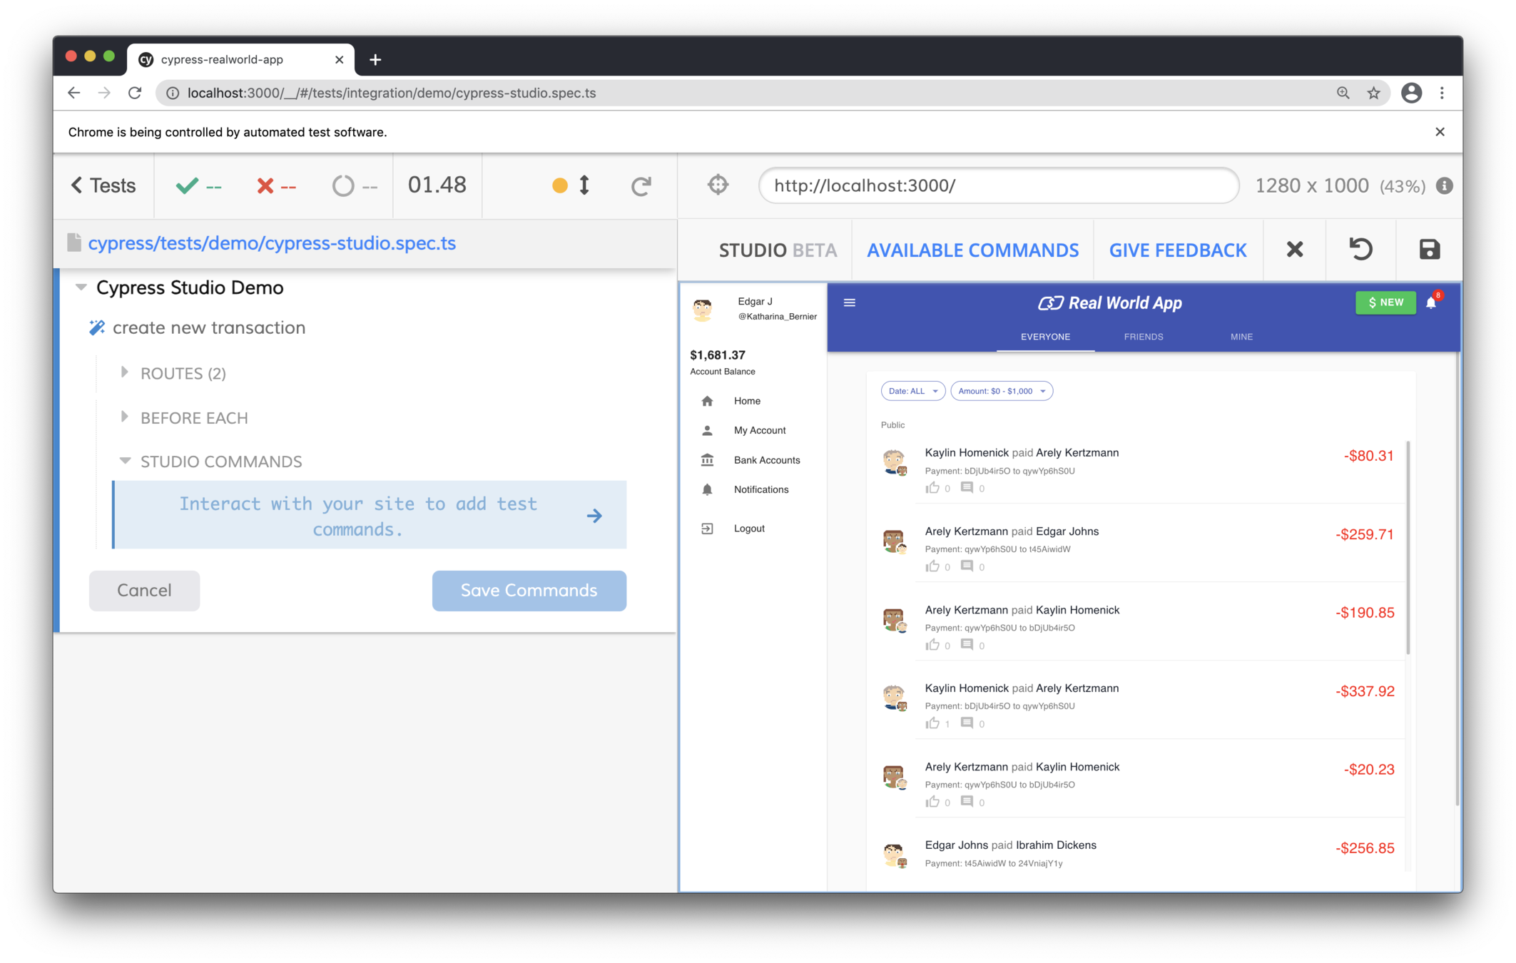Screen dimensions: 1516x963
Task: Click the Save Commands button
Action: point(529,591)
